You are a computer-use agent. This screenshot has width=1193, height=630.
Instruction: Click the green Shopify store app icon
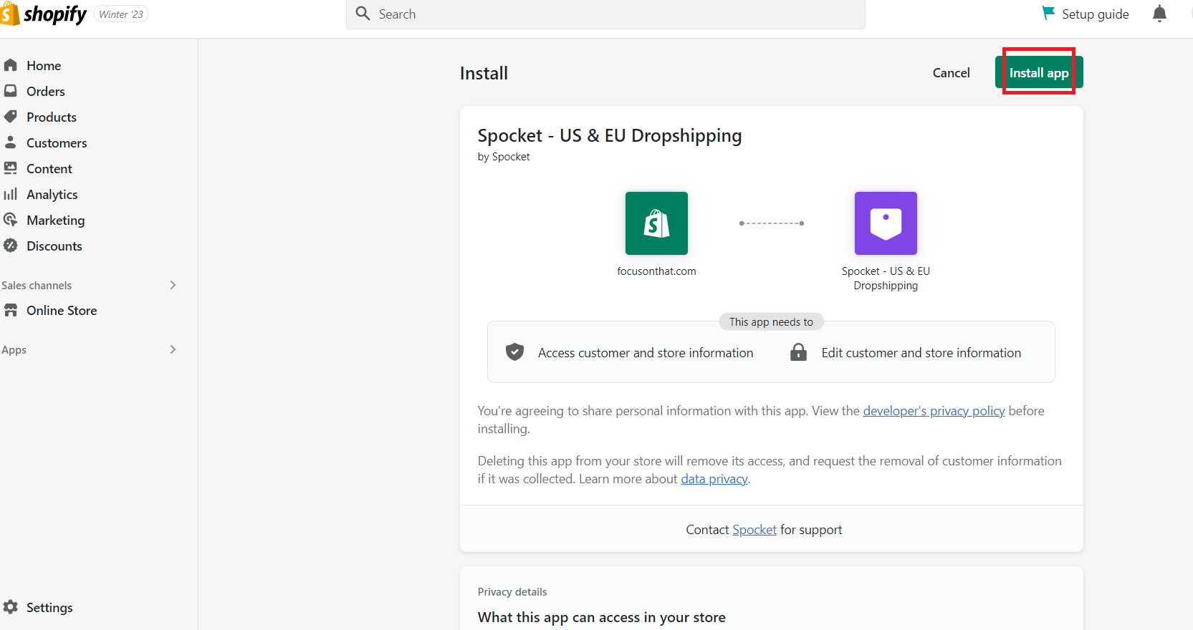656,223
